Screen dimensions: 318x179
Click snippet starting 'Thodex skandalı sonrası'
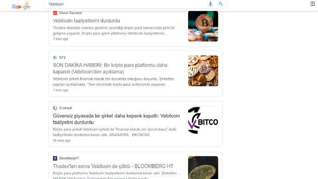pos(114,30)
